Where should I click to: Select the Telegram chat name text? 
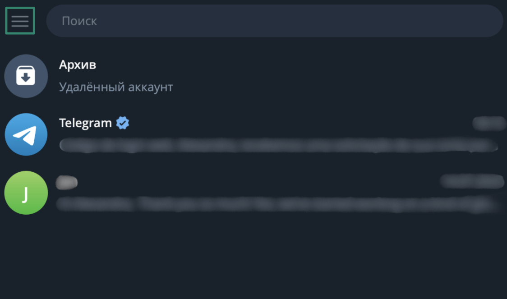pos(85,122)
